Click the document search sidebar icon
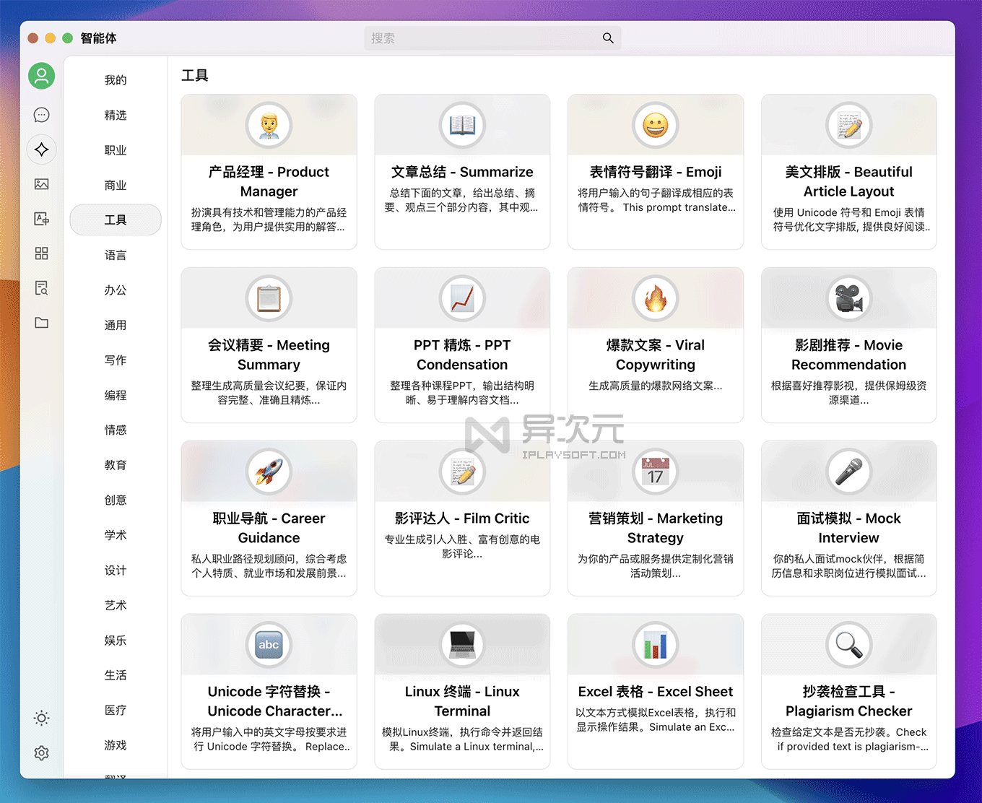Viewport: 982px width, 803px height. tap(41, 287)
